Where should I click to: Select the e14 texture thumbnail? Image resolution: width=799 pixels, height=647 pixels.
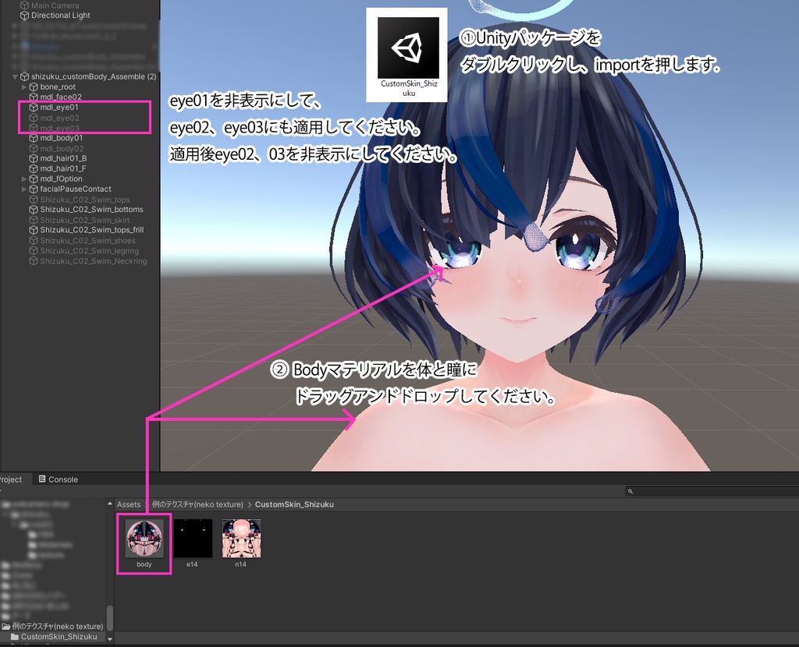point(193,539)
